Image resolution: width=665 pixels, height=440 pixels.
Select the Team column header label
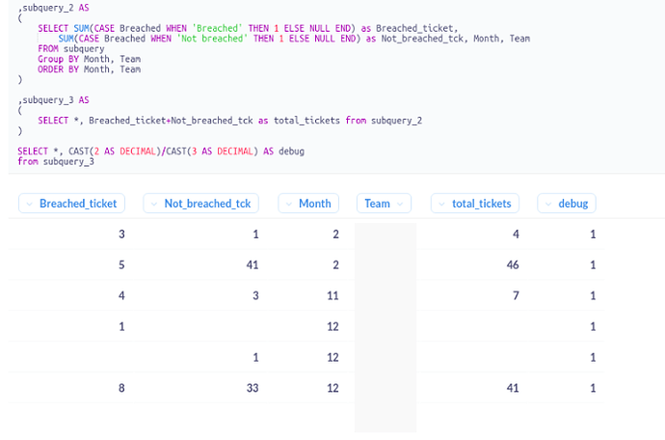377,204
